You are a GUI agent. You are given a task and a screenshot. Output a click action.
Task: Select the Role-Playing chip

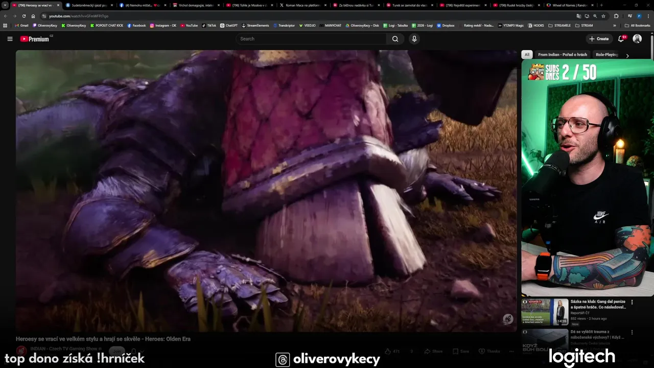point(607,55)
